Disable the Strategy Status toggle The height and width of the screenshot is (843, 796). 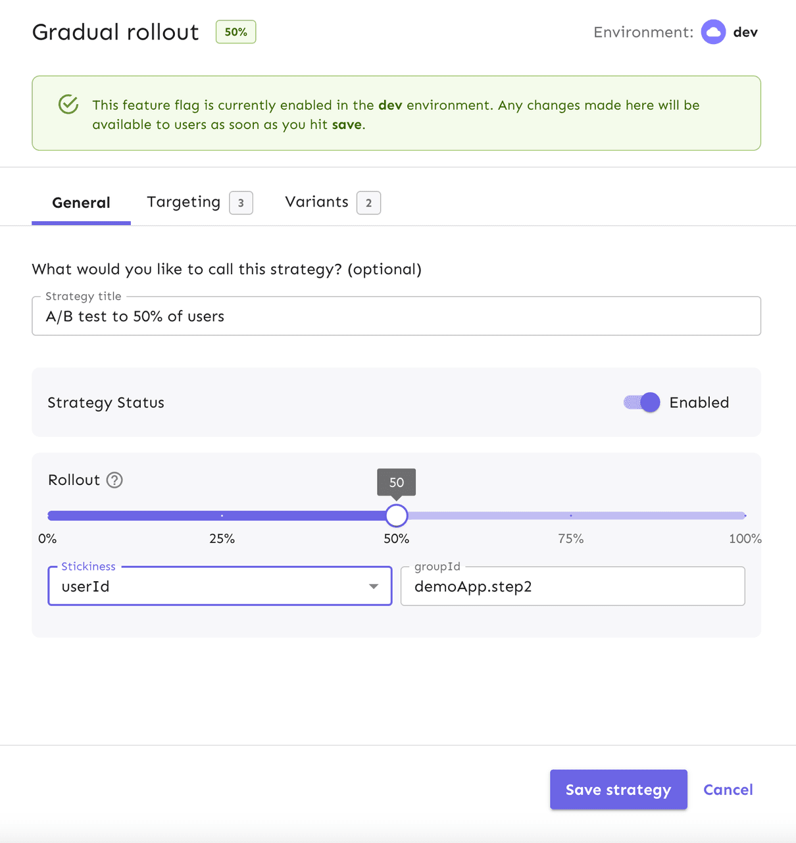click(x=642, y=403)
